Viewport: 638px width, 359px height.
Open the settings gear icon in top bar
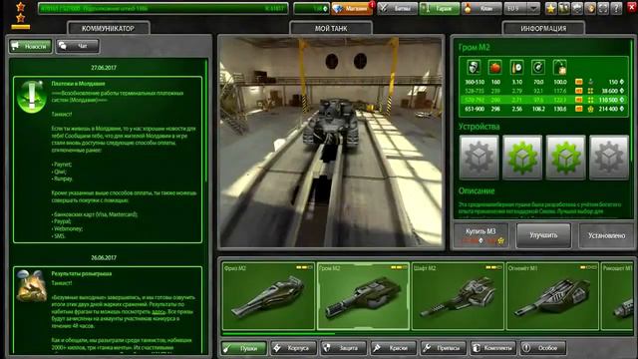pos(577,8)
